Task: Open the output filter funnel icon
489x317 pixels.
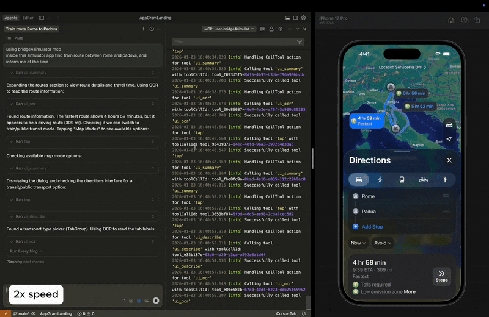Action: click(300, 41)
